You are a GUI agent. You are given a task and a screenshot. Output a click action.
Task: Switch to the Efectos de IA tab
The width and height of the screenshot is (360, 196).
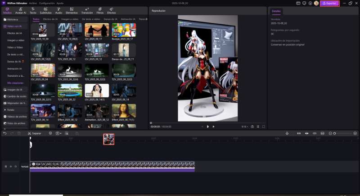point(50,19)
